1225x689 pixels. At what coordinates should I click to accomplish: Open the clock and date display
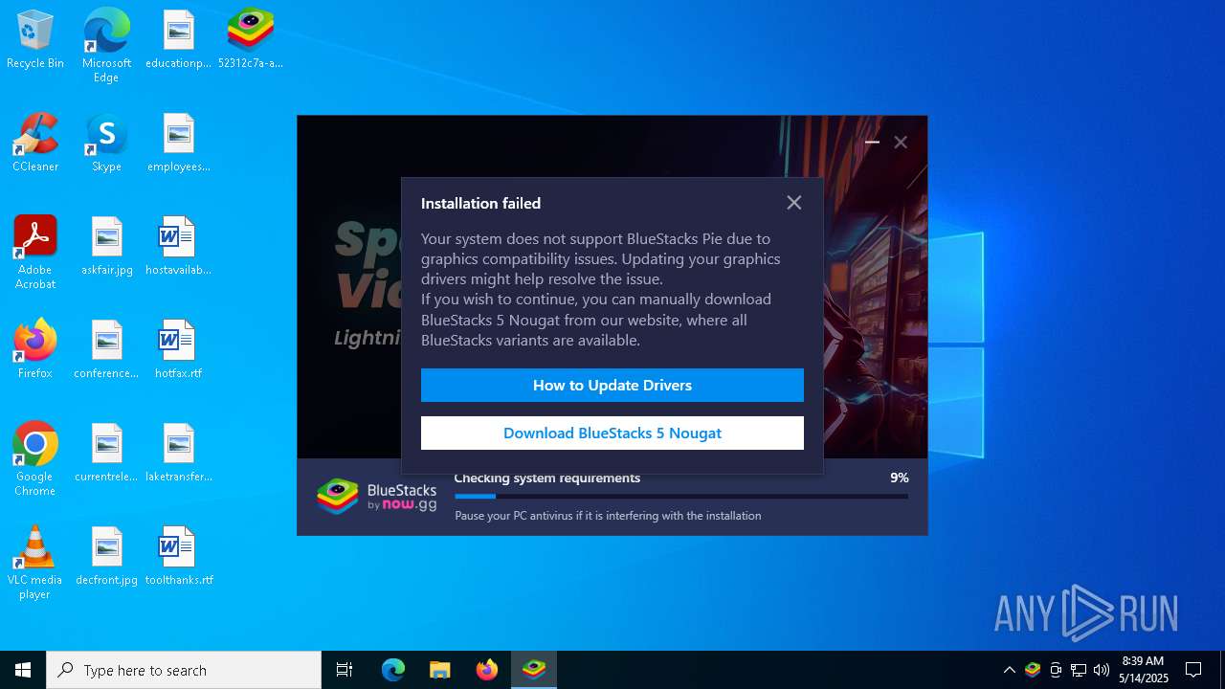click(1143, 670)
